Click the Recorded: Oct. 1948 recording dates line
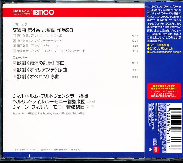This screenshot has height=163, width=183. pos(48,113)
